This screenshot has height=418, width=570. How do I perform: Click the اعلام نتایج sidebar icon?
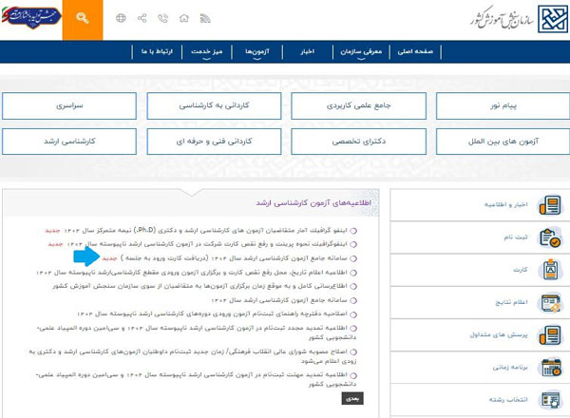[x=550, y=302]
